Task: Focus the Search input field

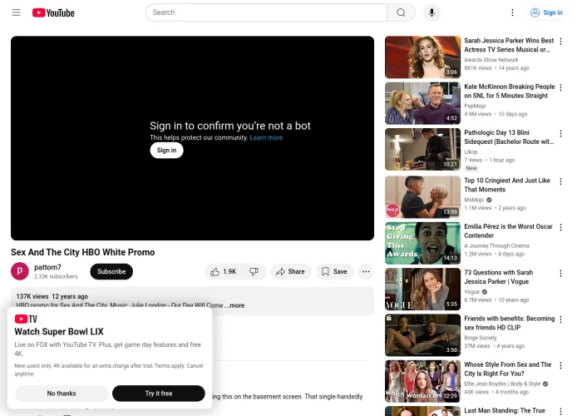Action: [x=266, y=12]
